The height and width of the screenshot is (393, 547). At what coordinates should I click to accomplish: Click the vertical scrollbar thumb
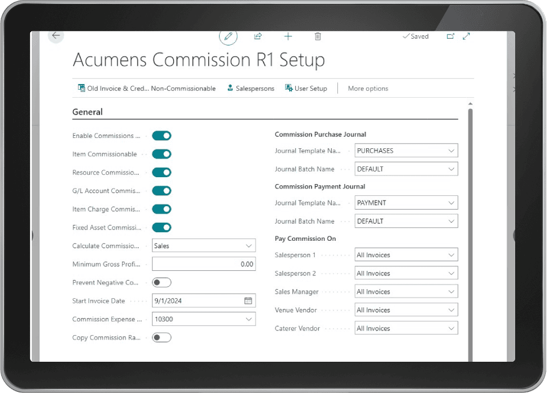tap(470, 235)
